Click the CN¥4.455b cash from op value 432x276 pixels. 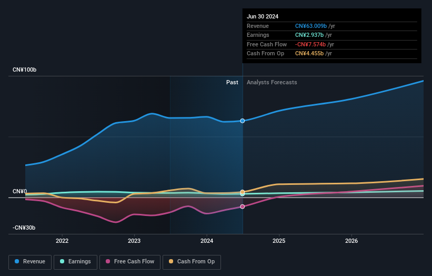[x=309, y=54]
